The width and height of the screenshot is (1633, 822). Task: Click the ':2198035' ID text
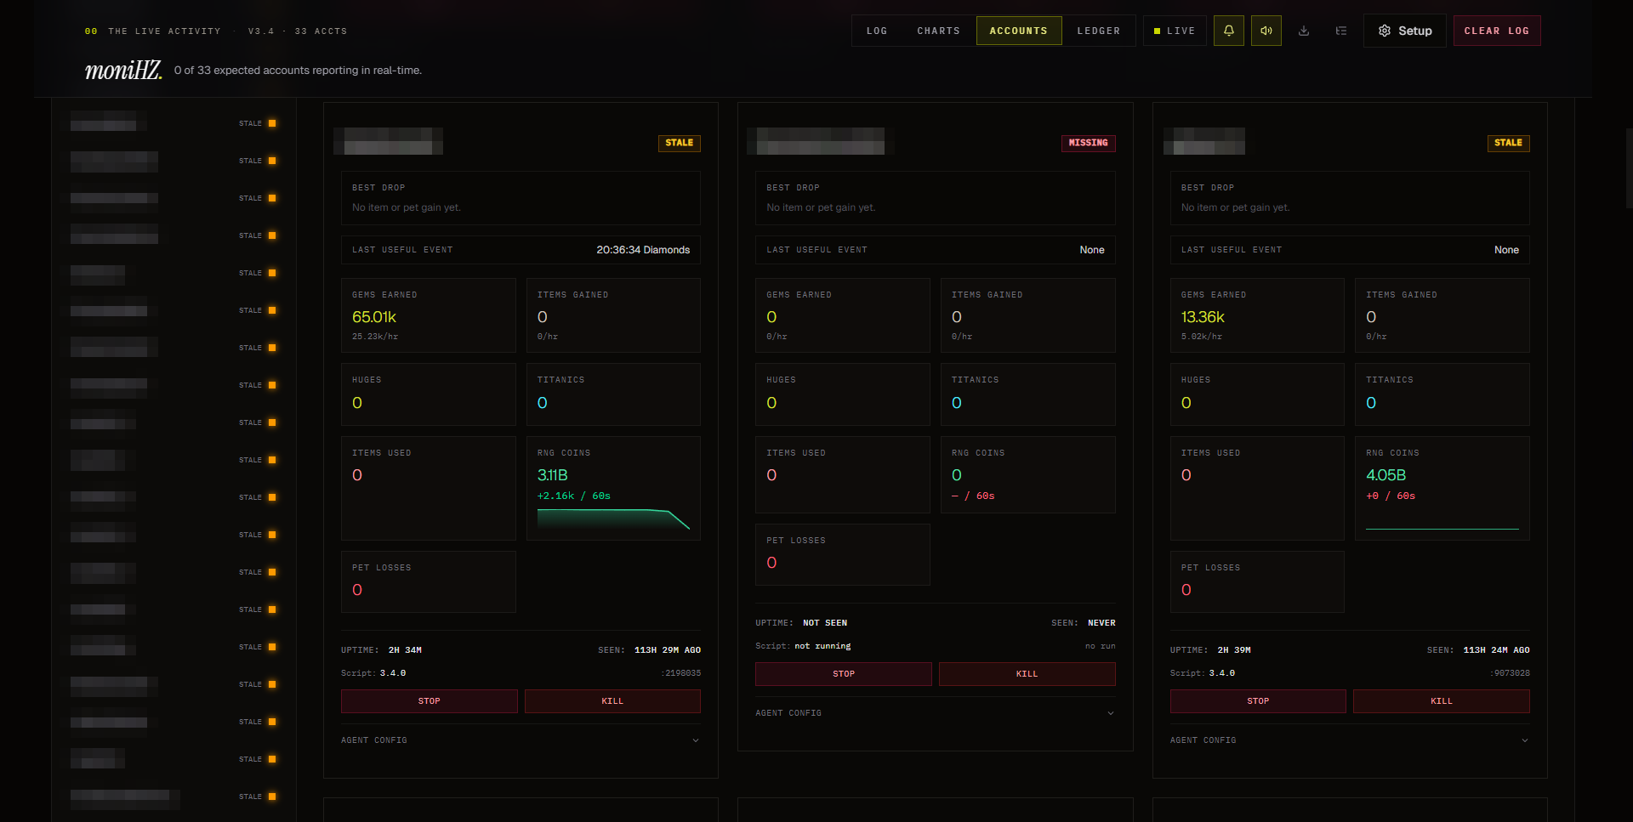pos(681,673)
